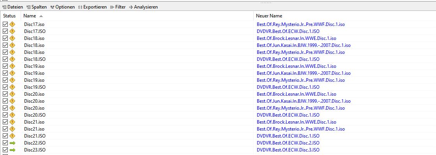
Task: Select the DVDVR.Best.Of.ECW.Disc.3.ISO new name entry
Action: tap(288, 150)
